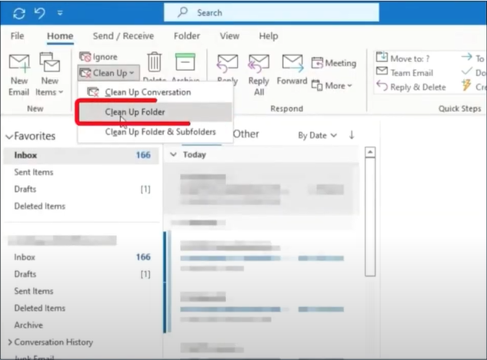The width and height of the screenshot is (487, 360).
Task: Click the message list scroll-up arrow
Action: click(370, 152)
